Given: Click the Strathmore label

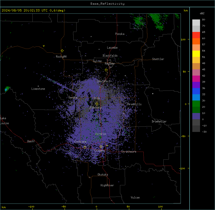Looking at the screenshot, I should click(129, 152).
